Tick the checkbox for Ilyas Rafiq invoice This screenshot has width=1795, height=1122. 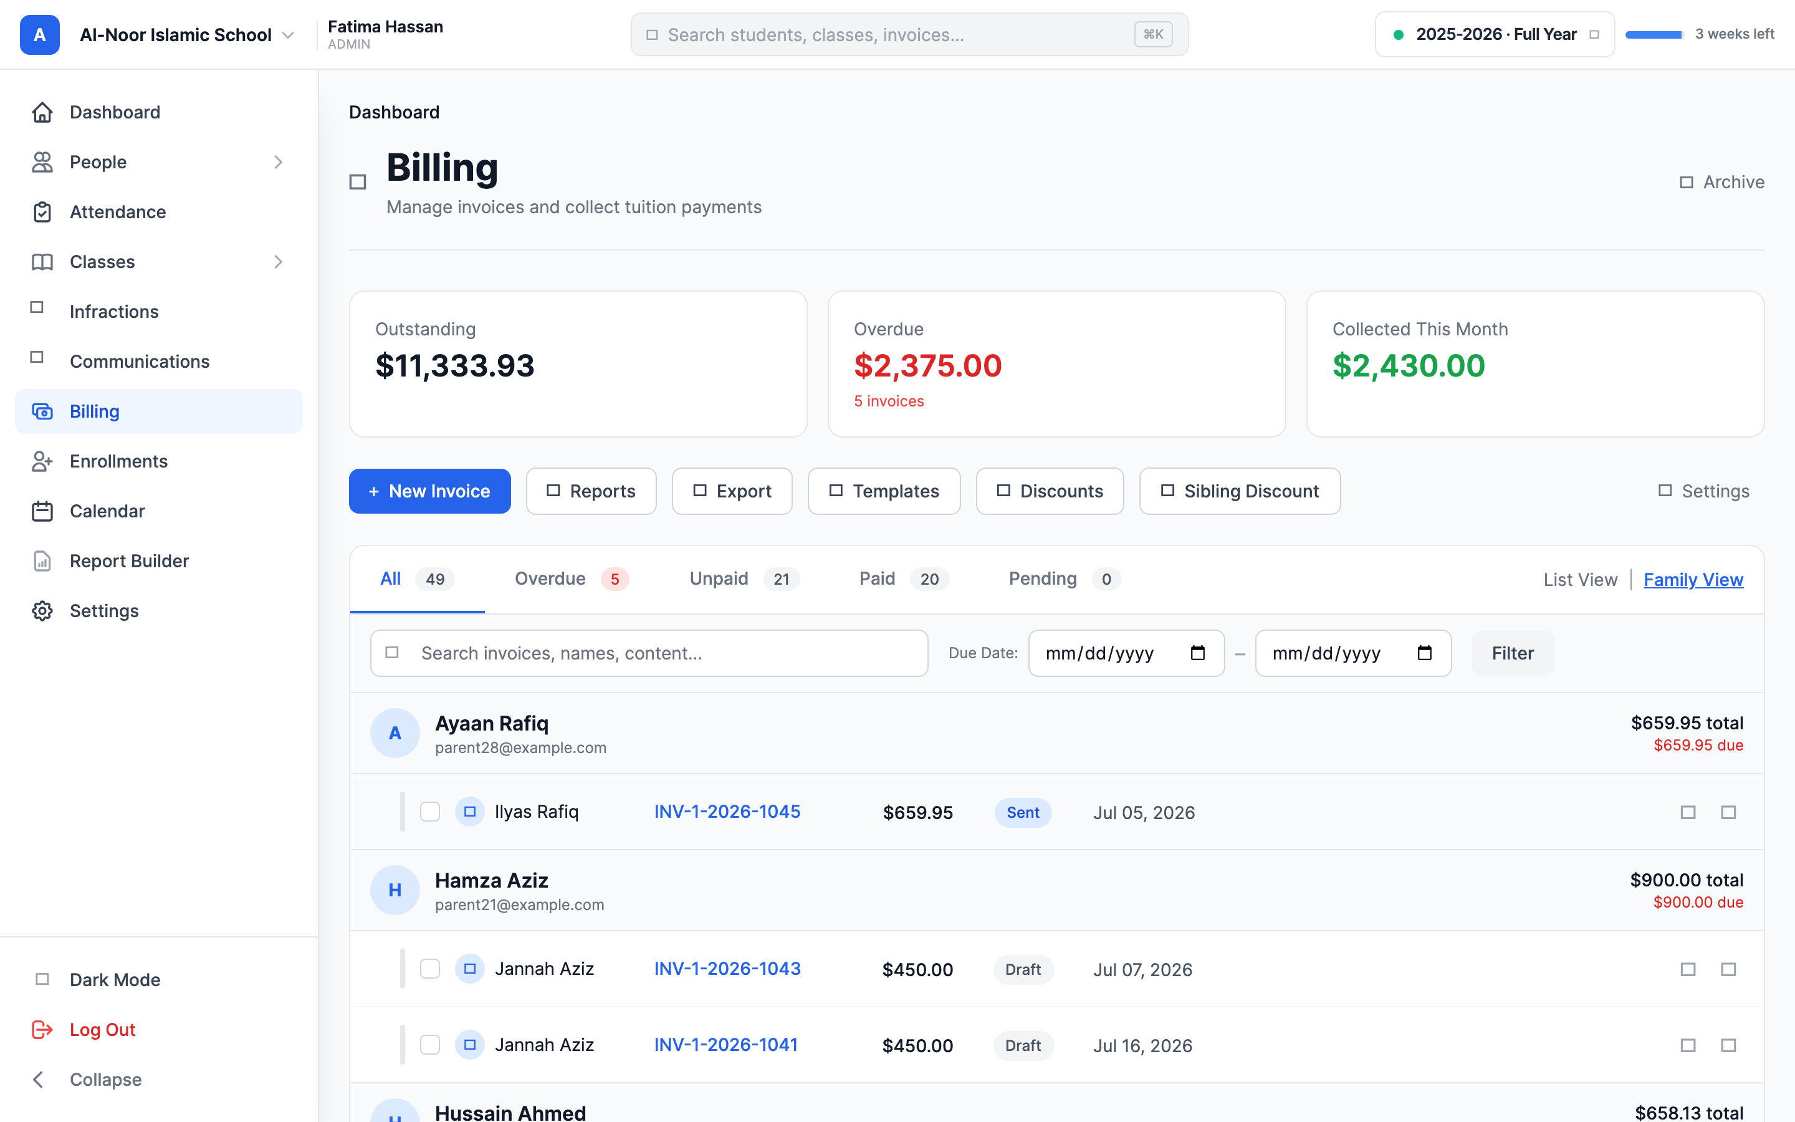[x=430, y=812]
